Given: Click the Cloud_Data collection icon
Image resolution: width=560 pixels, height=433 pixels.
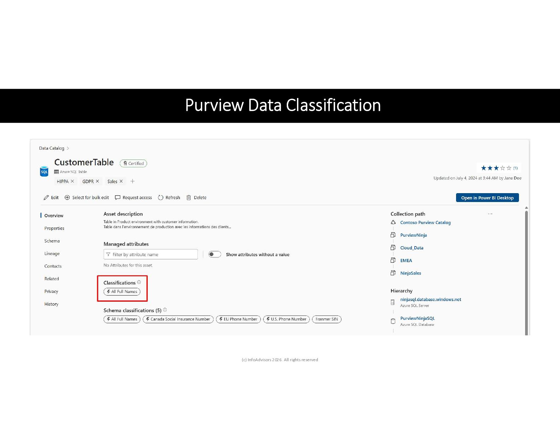Looking at the screenshot, I should click(x=393, y=248).
